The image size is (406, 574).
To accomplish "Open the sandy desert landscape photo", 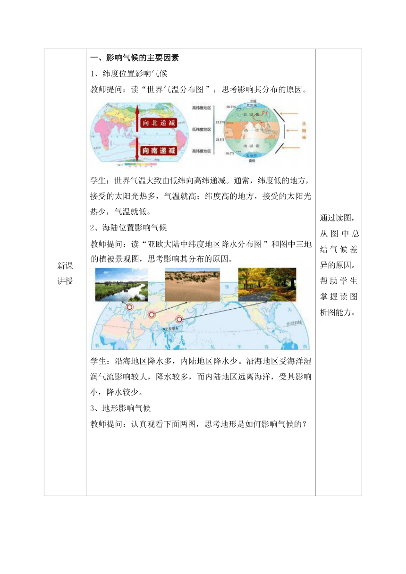I will [x=192, y=285].
